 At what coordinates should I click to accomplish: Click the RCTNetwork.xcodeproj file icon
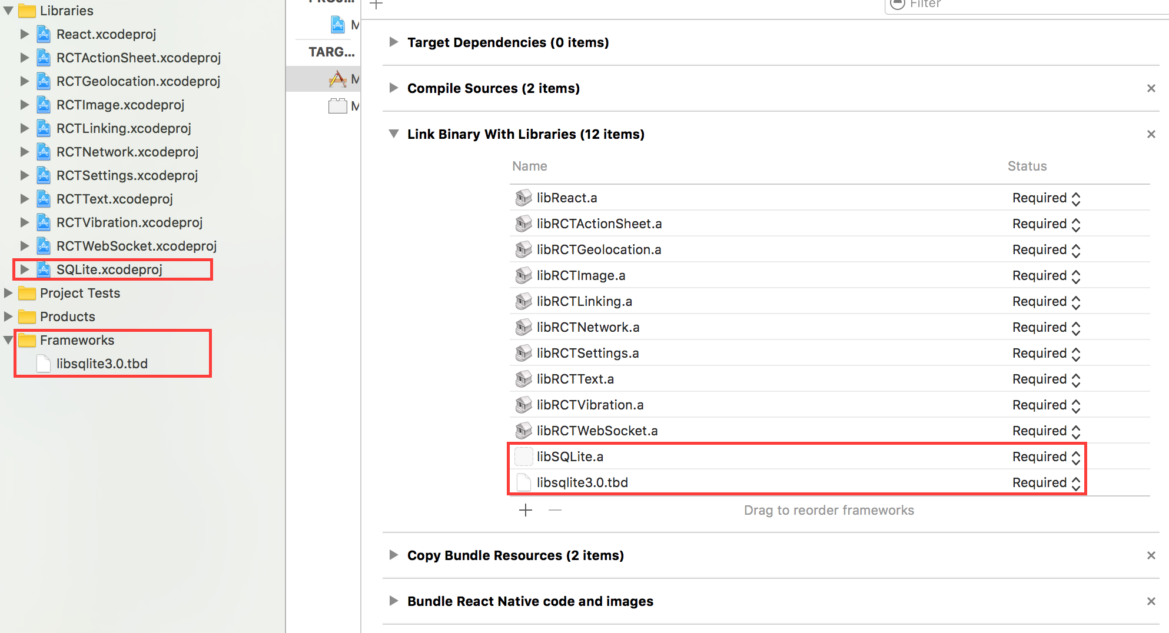tap(44, 152)
